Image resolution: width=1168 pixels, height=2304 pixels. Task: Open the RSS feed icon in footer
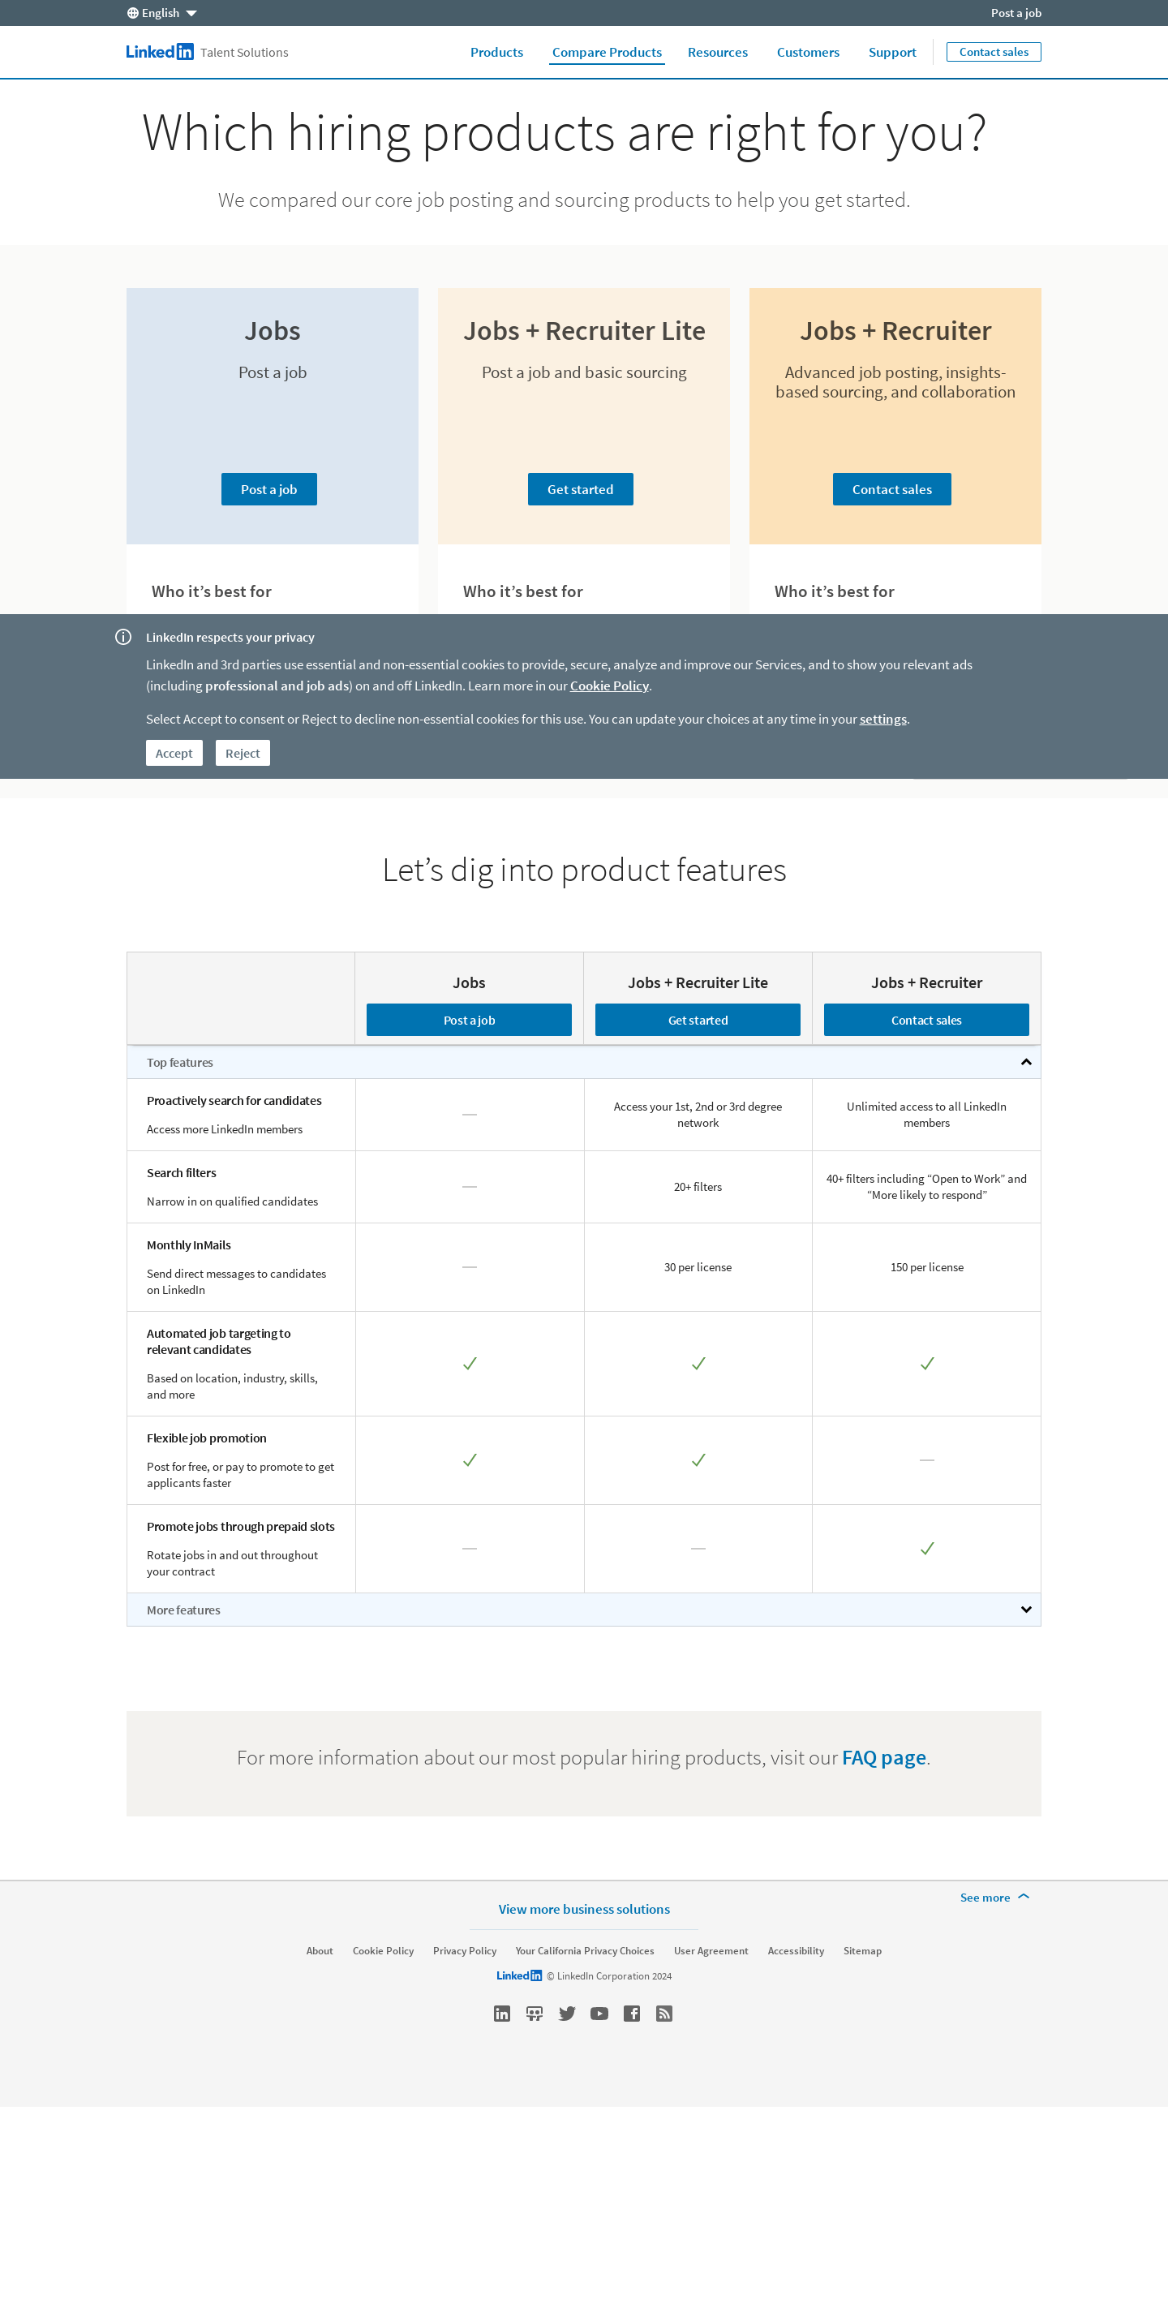point(663,2014)
